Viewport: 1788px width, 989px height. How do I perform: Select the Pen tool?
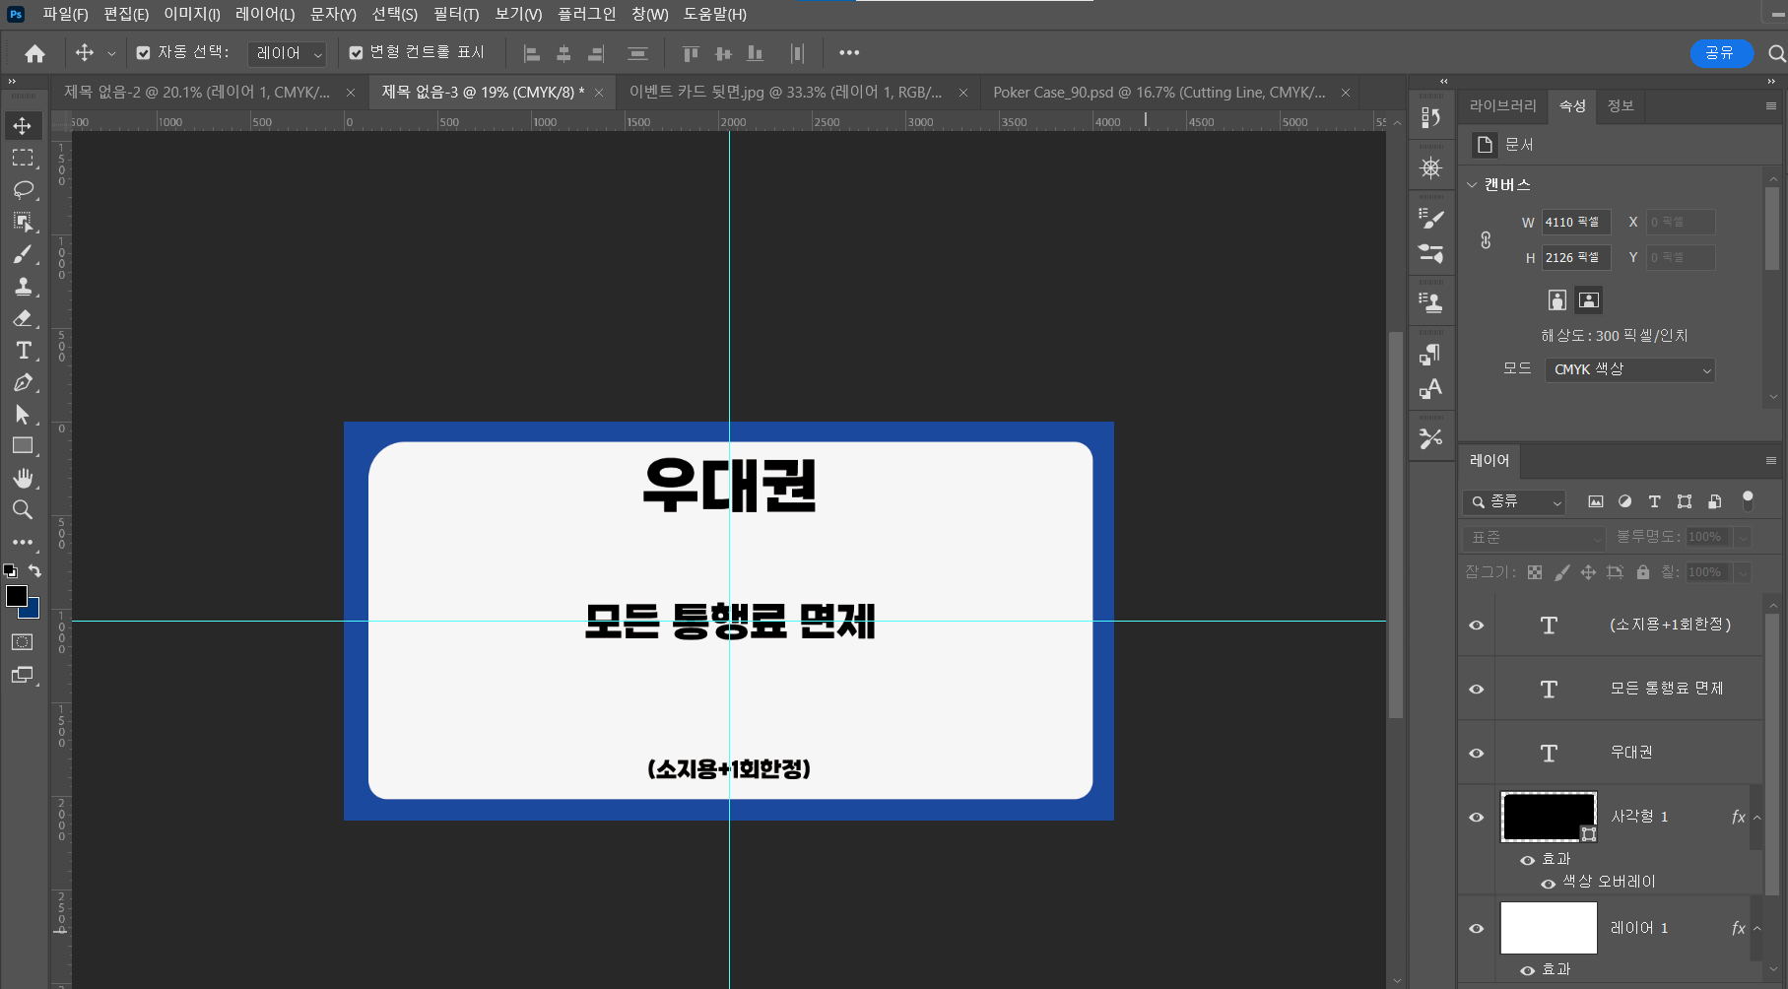click(x=23, y=382)
